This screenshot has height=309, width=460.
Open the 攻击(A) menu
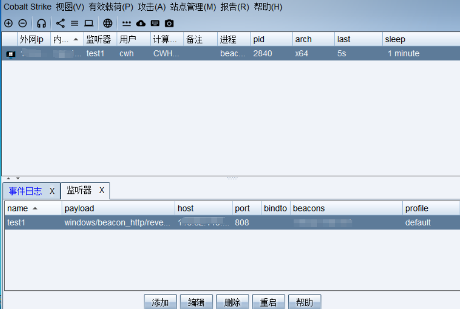(x=152, y=7)
